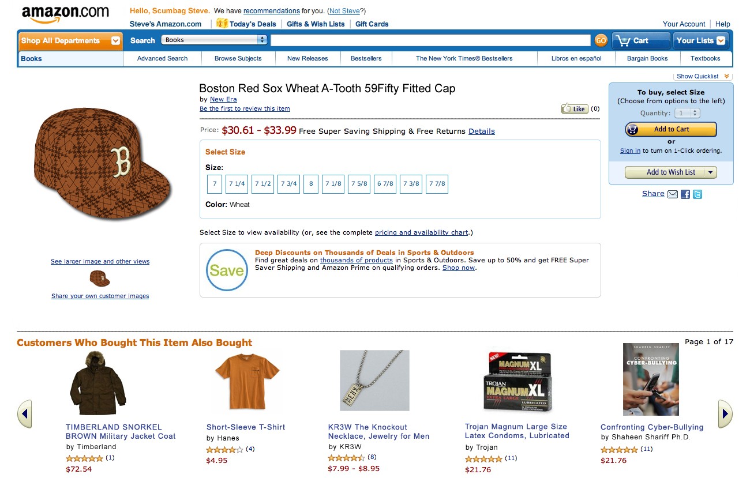Screen dimensions: 750x478
Task: Go to Today's Deals
Action: (x=247, y=24)
